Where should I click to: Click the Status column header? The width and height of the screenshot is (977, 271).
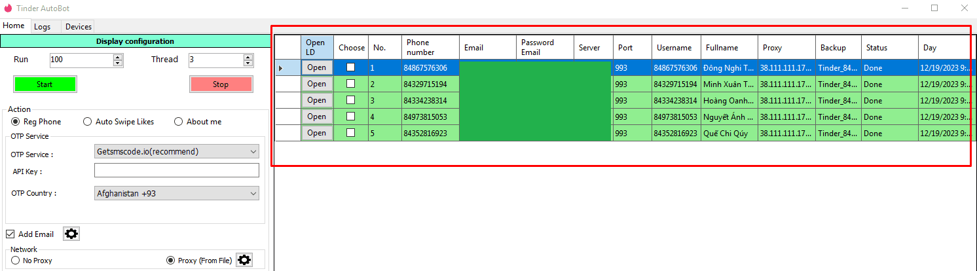coord(890,47)
